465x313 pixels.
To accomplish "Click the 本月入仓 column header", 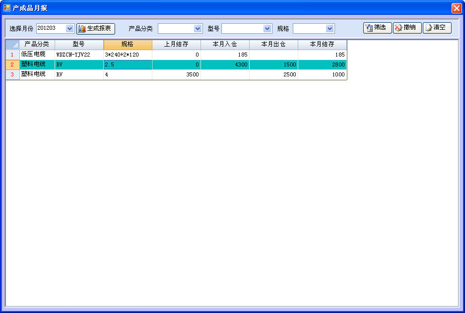I will pyautogui.click(x=225, y=45).
